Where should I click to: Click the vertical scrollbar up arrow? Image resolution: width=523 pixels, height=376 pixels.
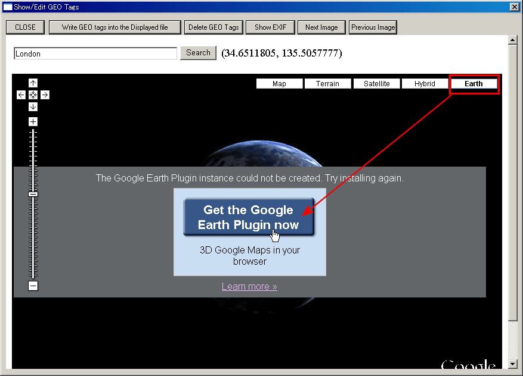pyautogui.click(x=513, y=40)
